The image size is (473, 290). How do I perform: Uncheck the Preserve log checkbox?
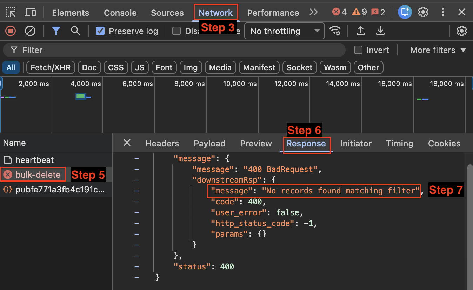pyautogui.click(x=100, y=31)
